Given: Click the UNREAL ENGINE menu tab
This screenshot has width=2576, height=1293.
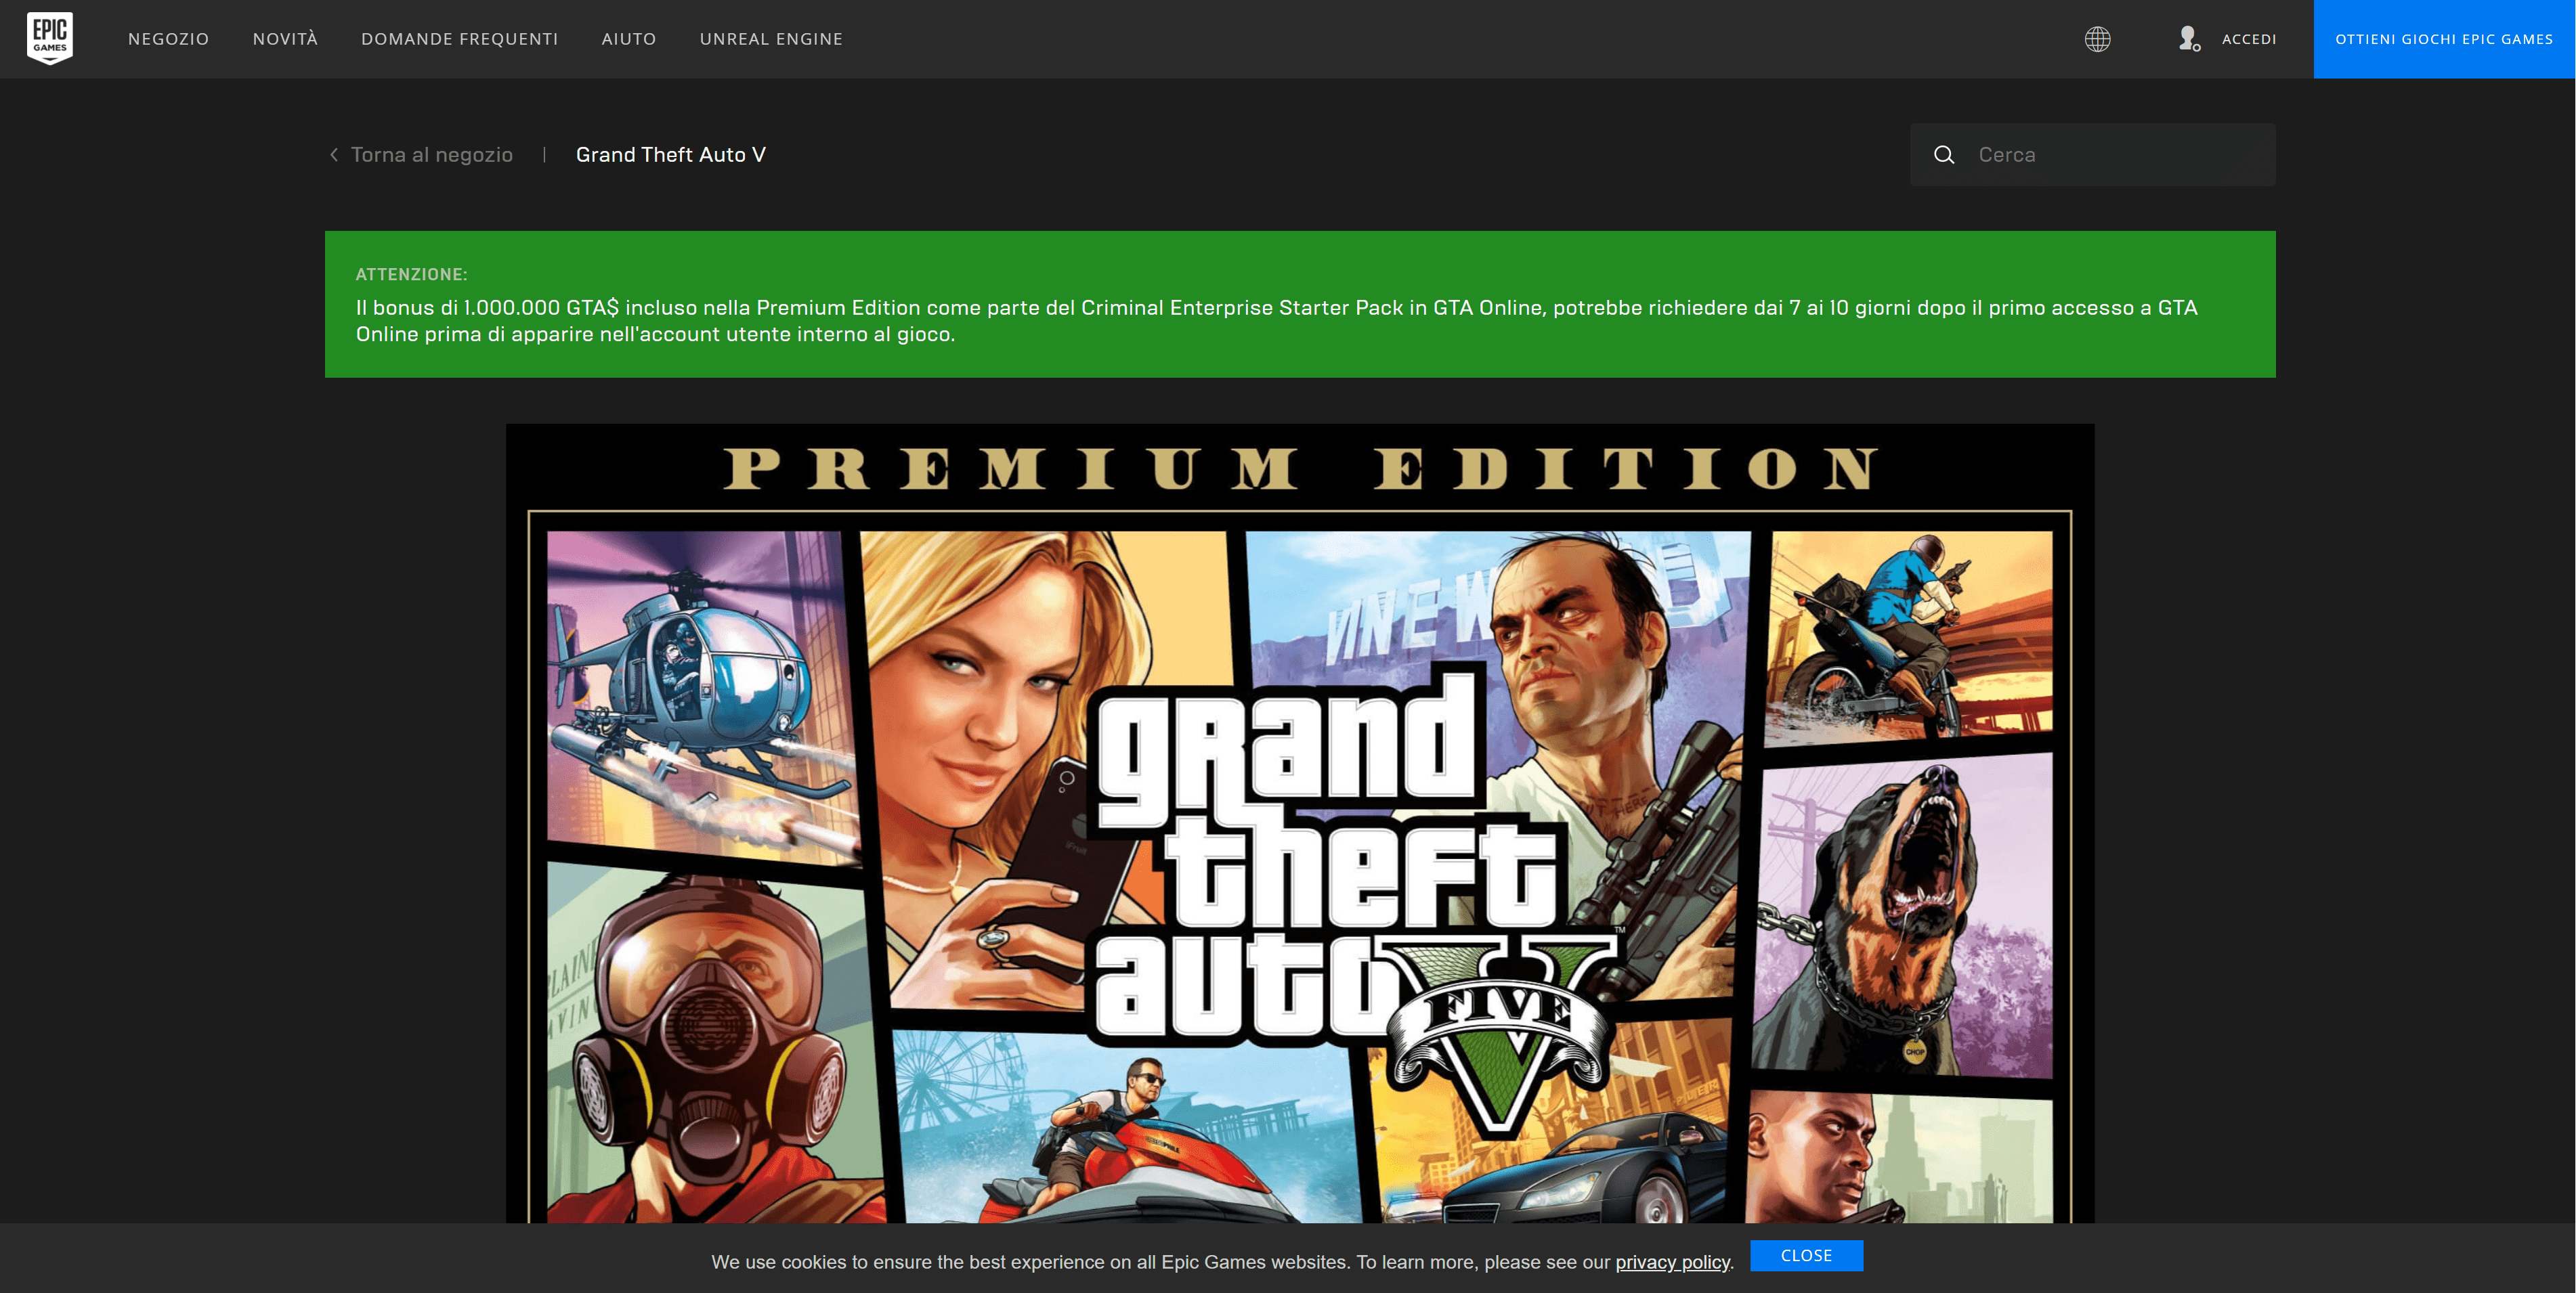Looking at the screenshot, I should click(770, 38).
